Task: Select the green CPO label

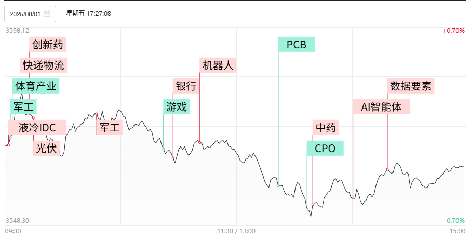Action: tap(325, 149)
